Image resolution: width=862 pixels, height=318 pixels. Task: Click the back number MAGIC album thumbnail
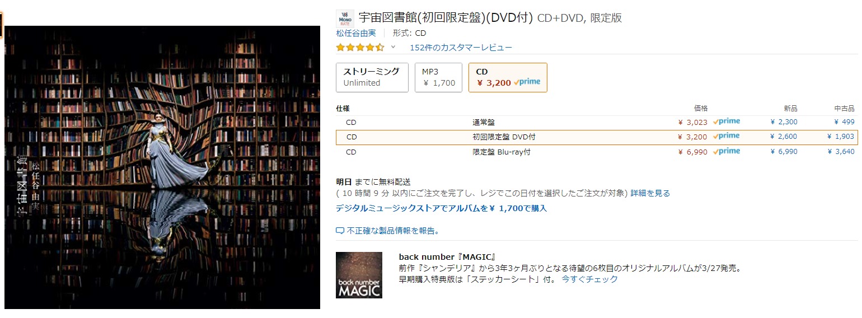[359, 275]
